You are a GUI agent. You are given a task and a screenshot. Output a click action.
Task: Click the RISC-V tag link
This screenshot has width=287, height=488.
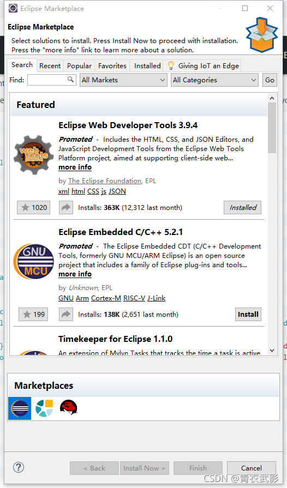click(x=134, y=298)
